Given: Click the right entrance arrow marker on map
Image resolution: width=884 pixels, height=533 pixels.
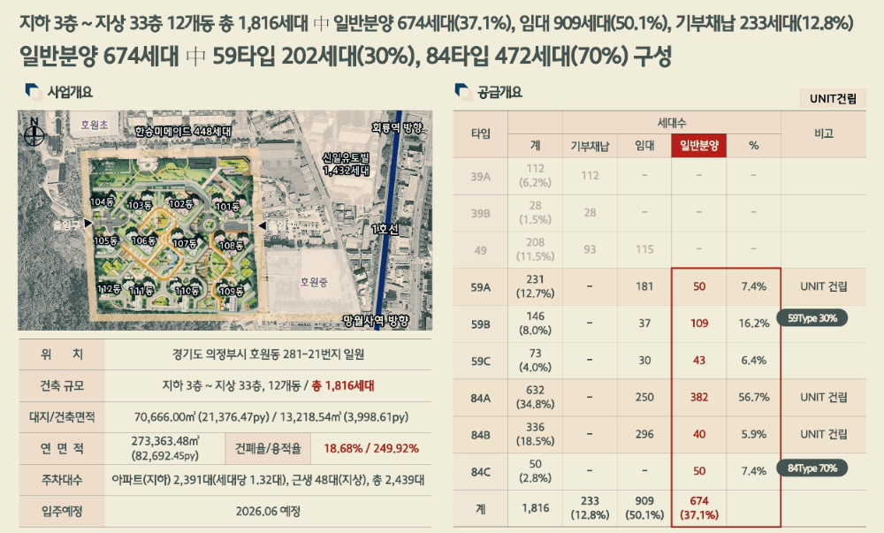Looking at the screenshot, I should tap(262, 225).
